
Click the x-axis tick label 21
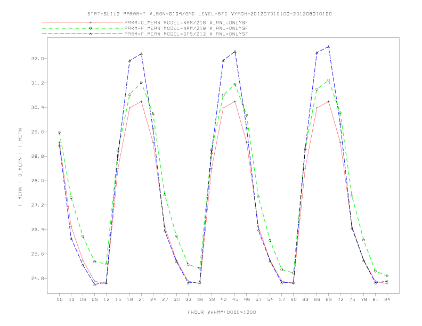pyautogui.click(x=141, y=299)
